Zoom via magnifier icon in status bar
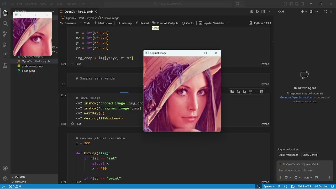Screen dimensions: 336x189 pyautogui.click(x=258, y=186)
